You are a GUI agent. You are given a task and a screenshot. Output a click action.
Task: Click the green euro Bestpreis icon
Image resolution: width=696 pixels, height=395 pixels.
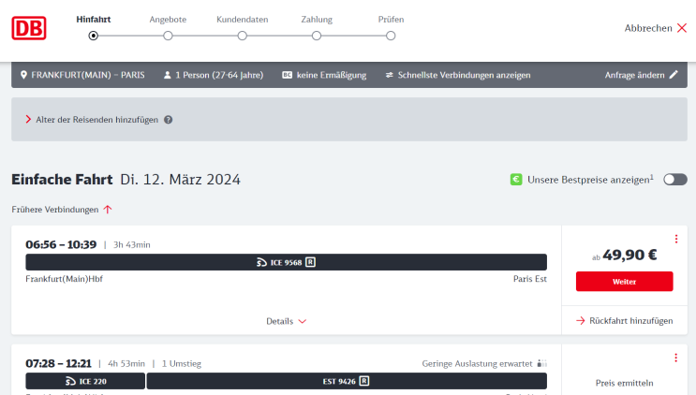pyautogui.click(x=516, y=180)
